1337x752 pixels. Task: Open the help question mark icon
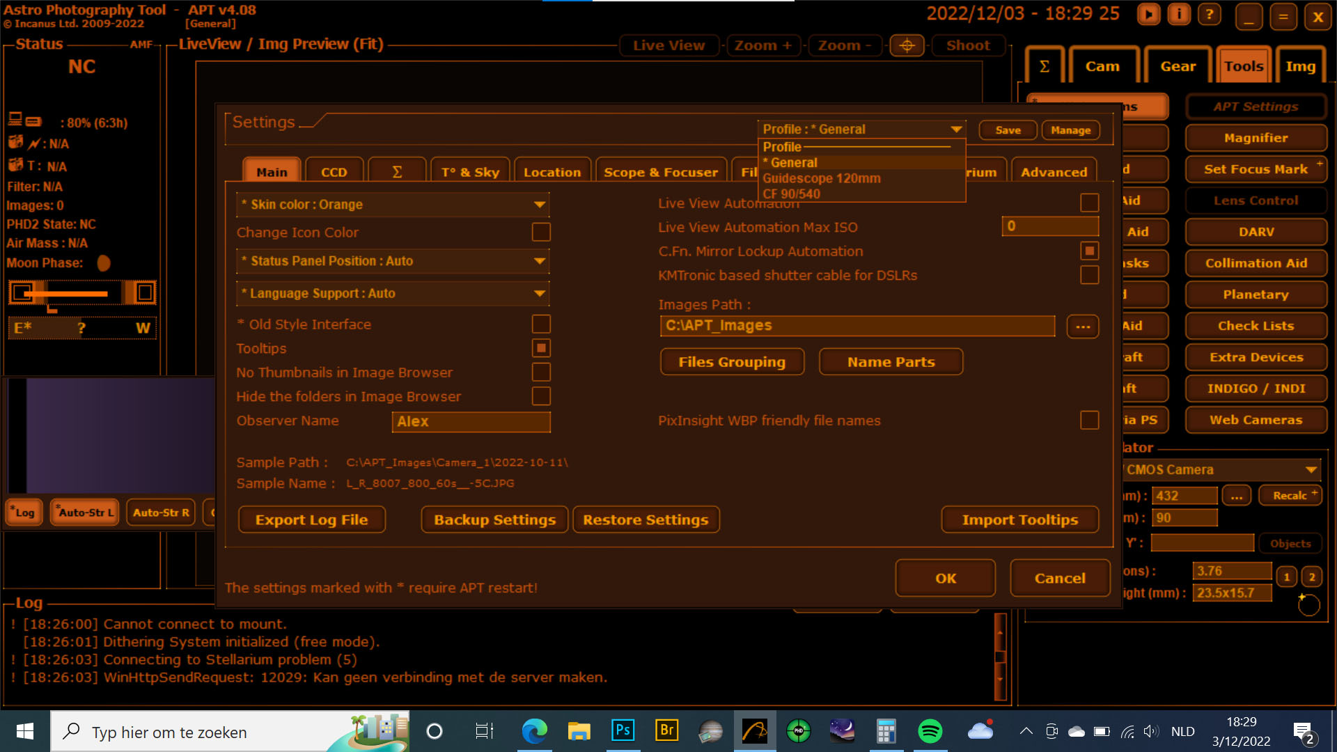click(x=1210, y=15)
